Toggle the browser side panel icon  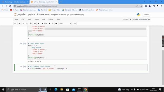pyautogui.click(x=153, y=6)
